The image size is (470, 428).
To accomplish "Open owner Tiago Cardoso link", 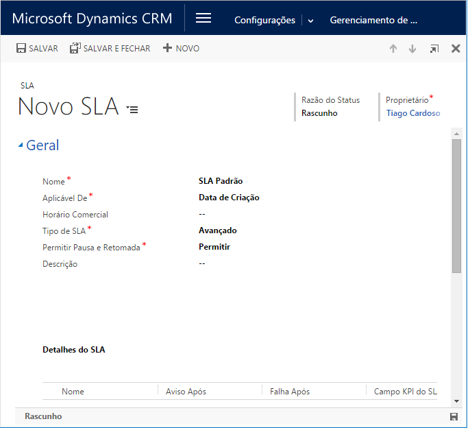I will click(412, 113).
